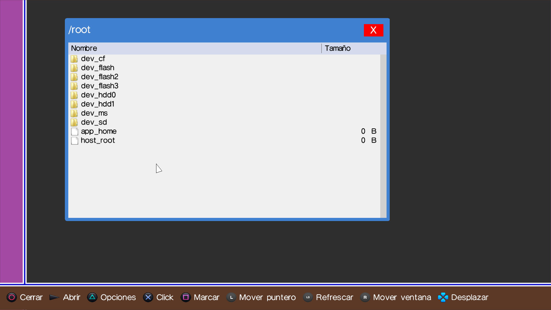Select dev_flash2 entry in list
Image resolution: width=551 pixels, height=310 pixels.
tap(99, 77)
